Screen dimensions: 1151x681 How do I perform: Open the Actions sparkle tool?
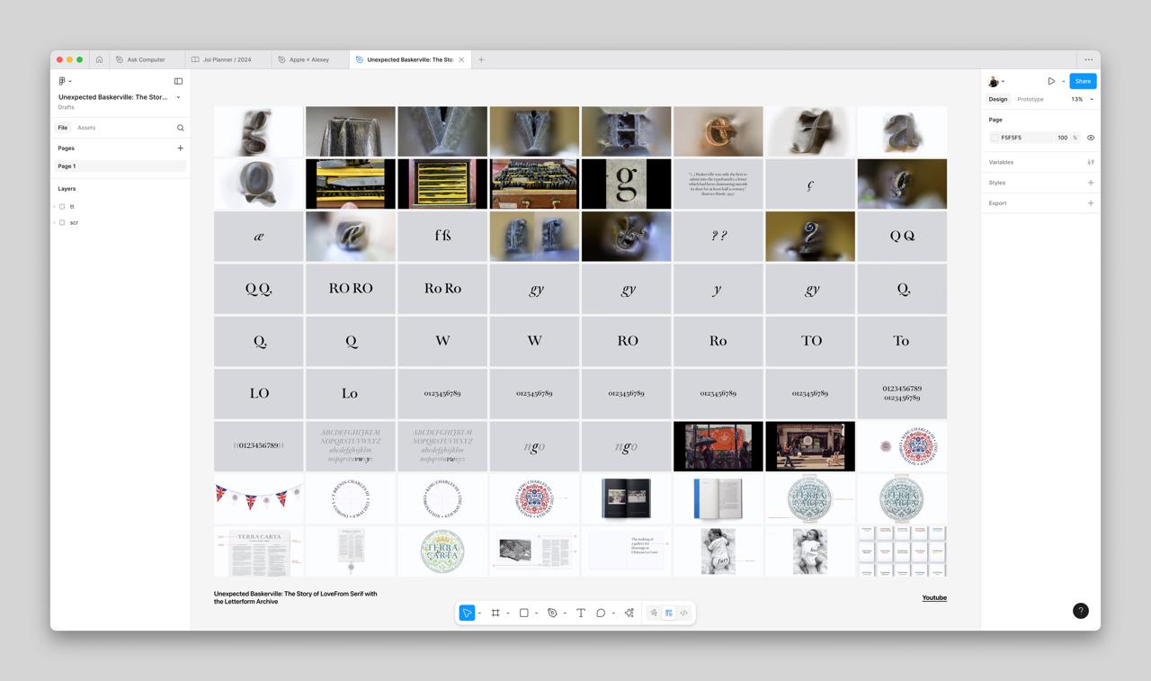[629, 613]
